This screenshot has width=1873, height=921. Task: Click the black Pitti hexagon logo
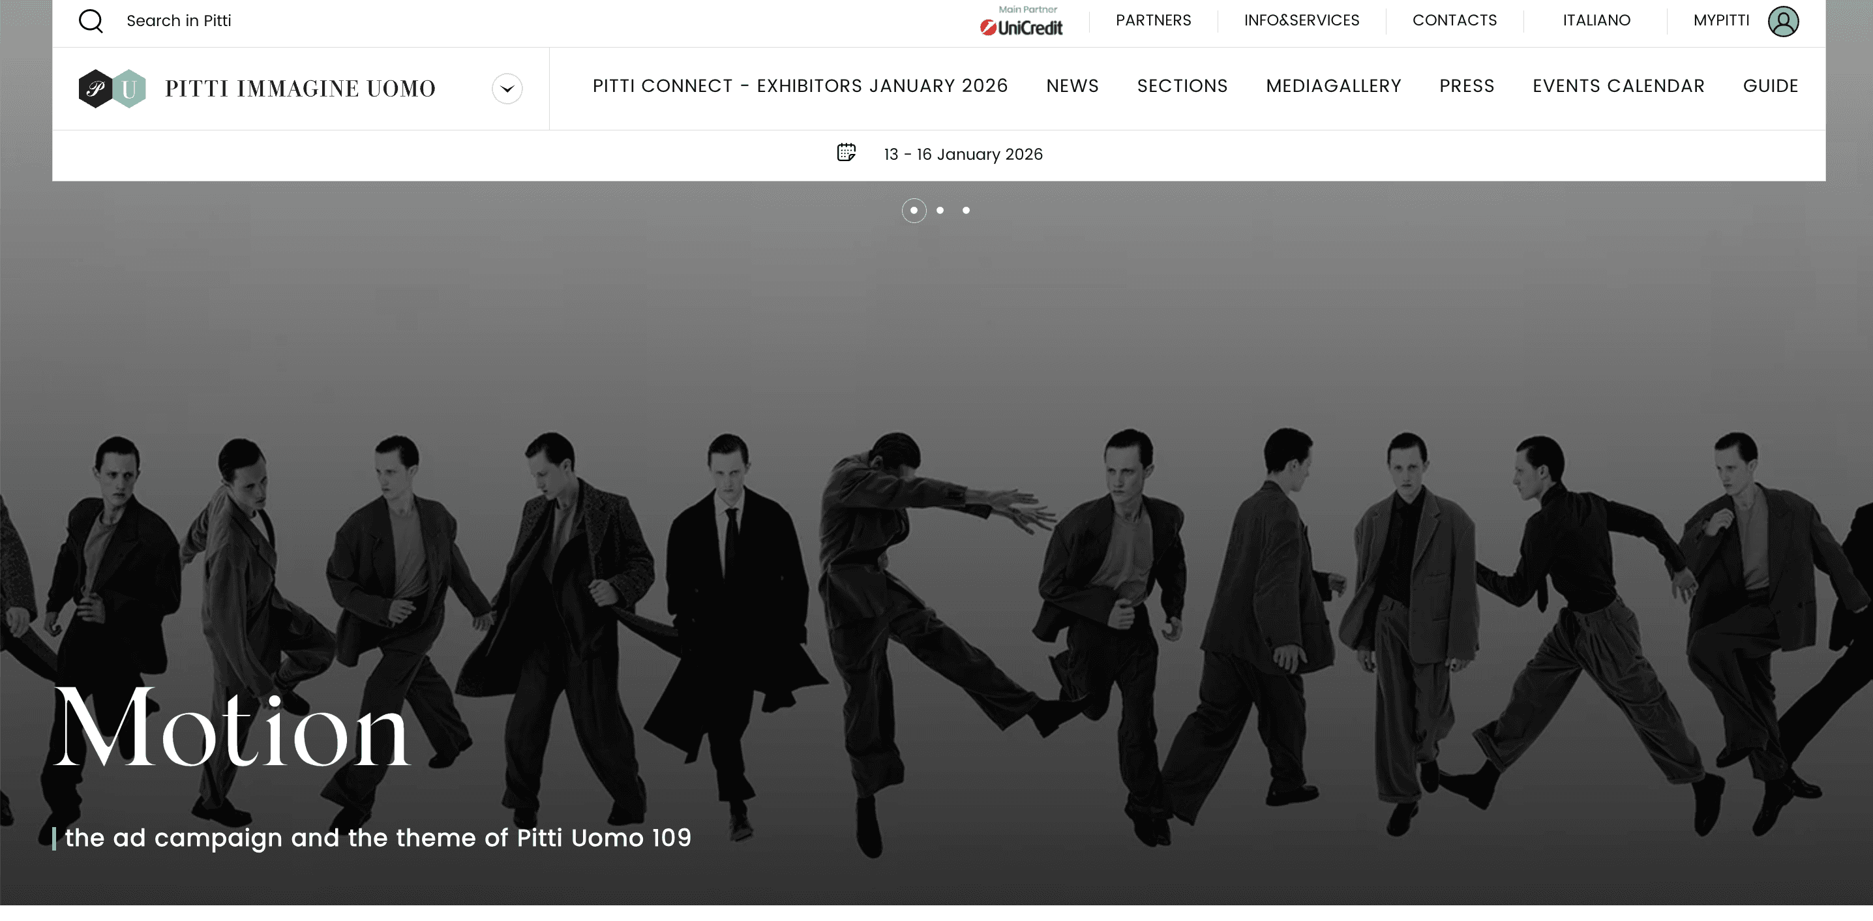tap(95, 89)
